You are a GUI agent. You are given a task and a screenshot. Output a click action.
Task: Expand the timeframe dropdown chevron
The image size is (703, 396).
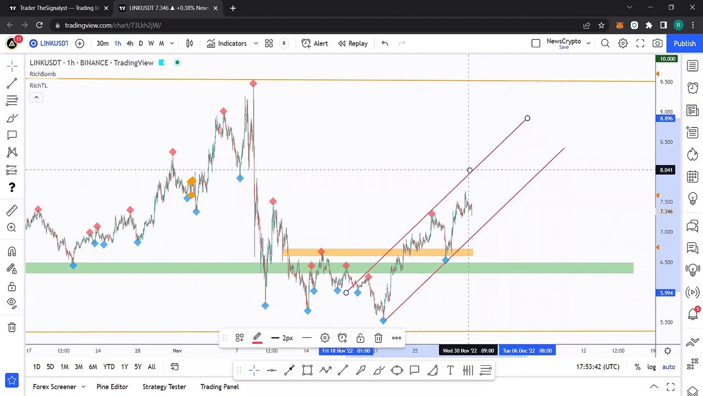point(172,43)
